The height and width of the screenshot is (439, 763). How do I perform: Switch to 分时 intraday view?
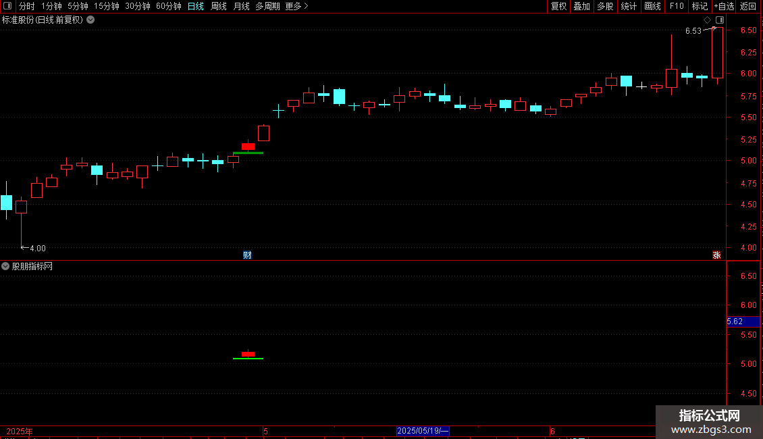pos(27,6)
